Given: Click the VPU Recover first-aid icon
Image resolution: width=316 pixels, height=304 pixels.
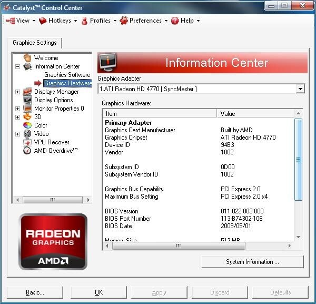Looking at the screenshot, I should pos(27,142).
